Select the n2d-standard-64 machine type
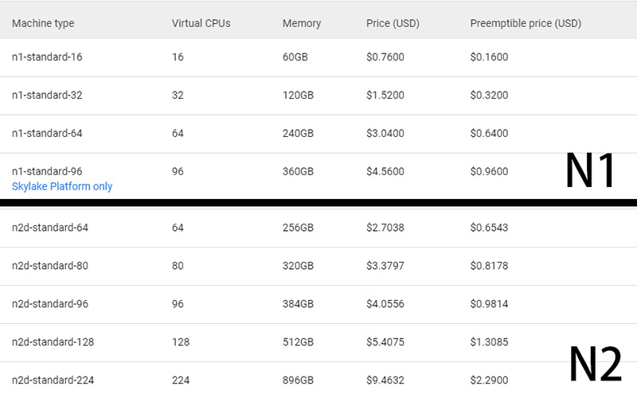 tap(50, 228)
